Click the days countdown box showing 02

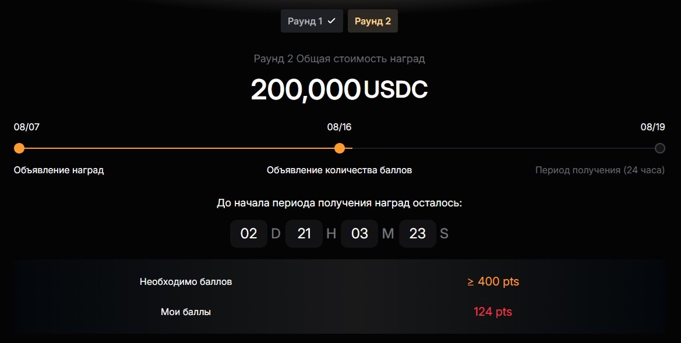[248, 234]
